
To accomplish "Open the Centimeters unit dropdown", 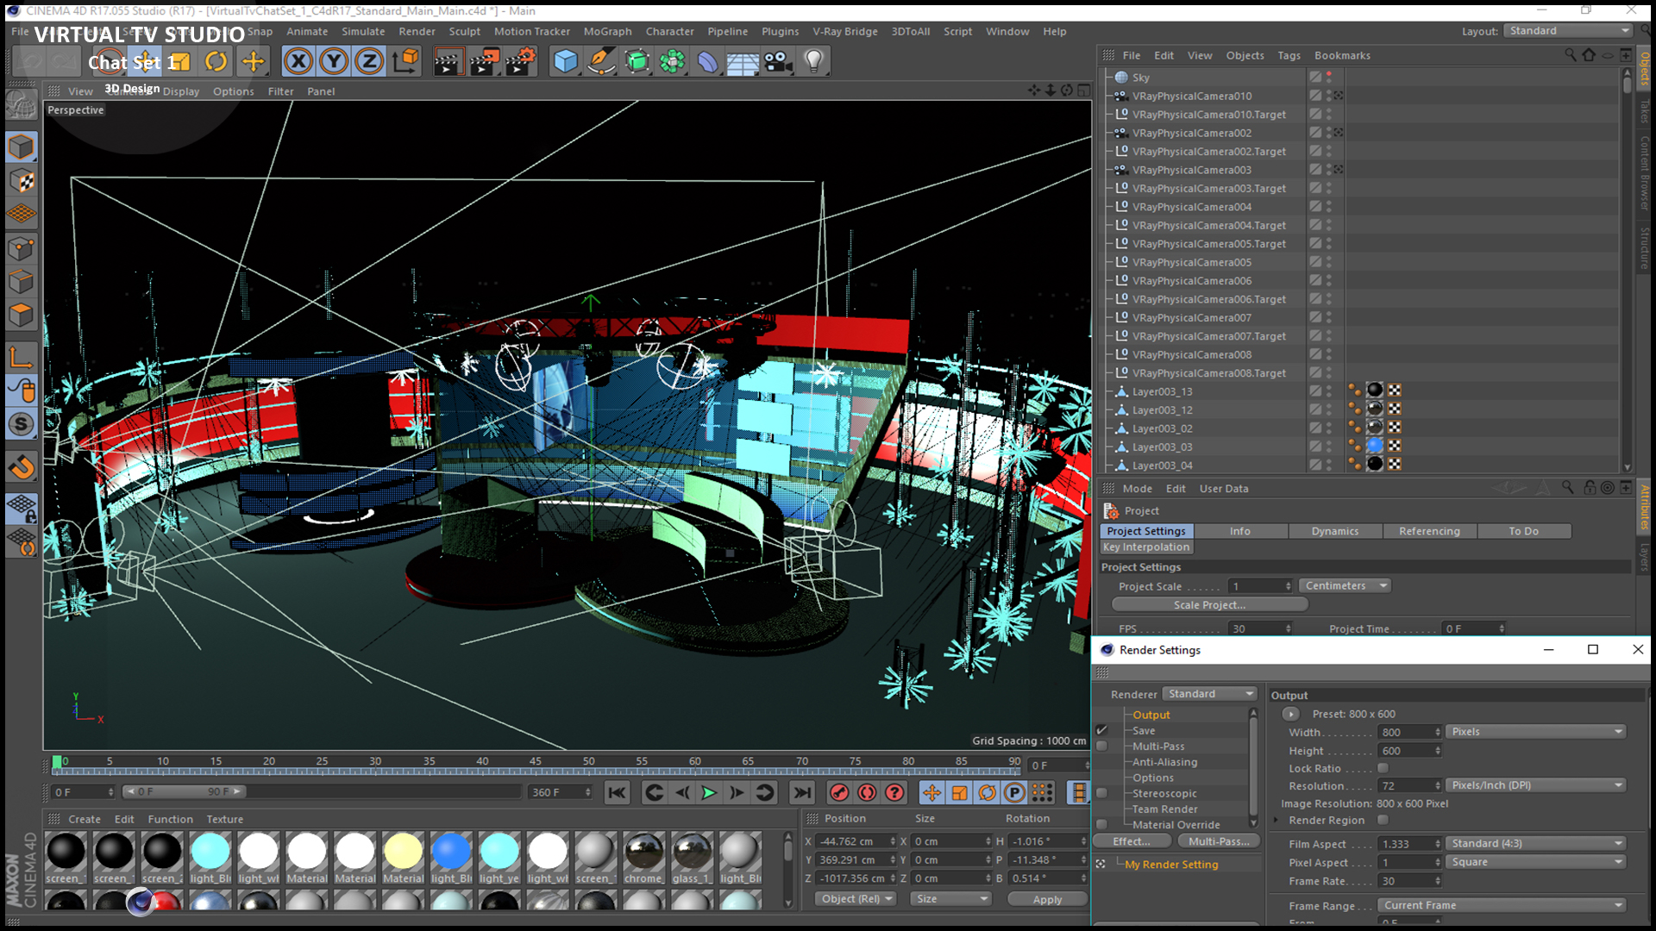I will click(x=1345, y=586).
